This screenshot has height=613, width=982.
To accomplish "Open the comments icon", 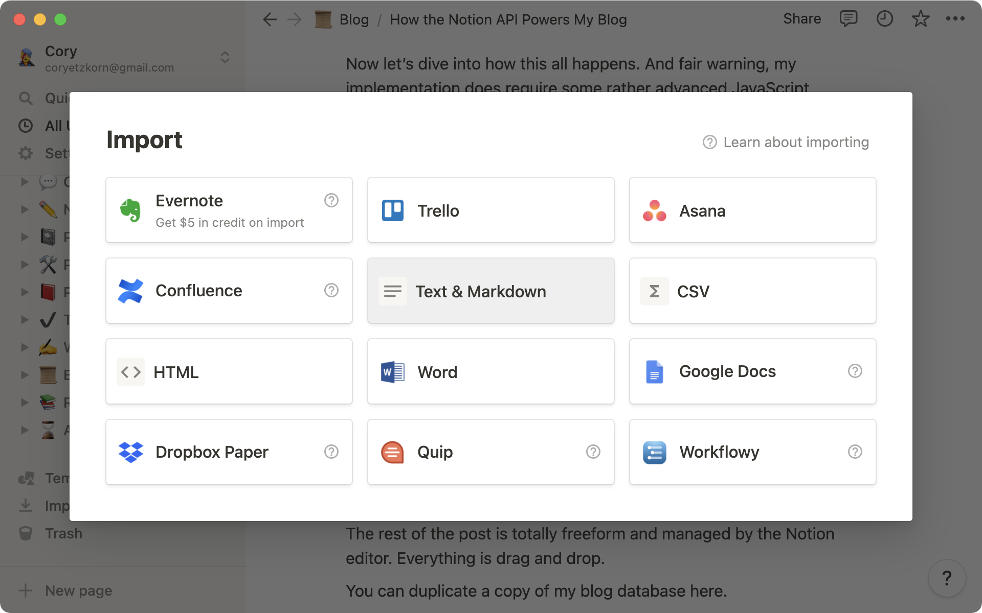I will [x=849, y=19].
